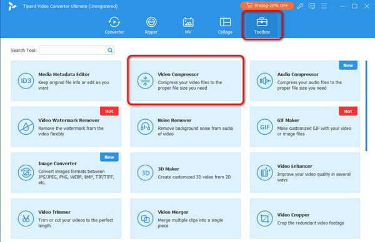Screen dimensions: 375x242
Task: Open the Video Trimmer scissors icon
Action: pos(26,218)
